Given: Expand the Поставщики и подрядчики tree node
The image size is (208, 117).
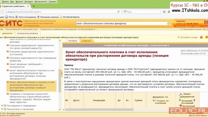Looking at the screenshot, I should (2, 106).
